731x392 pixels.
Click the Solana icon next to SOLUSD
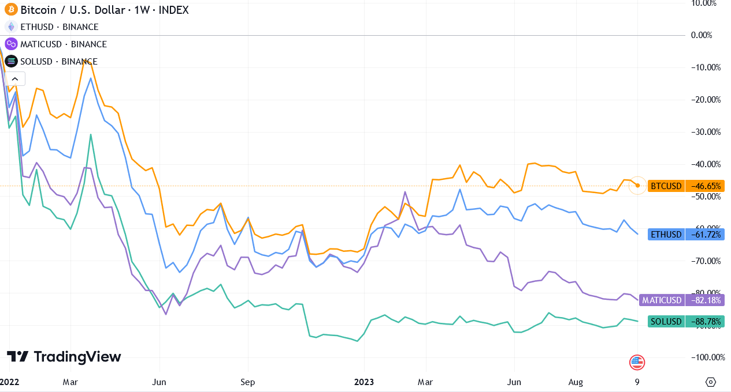tap(10, 61)
